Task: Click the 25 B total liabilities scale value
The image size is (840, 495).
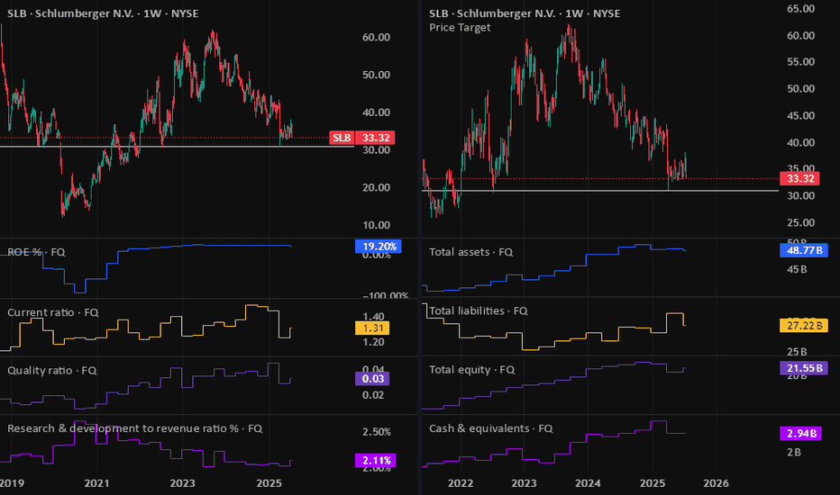Action: coord(797,352)
